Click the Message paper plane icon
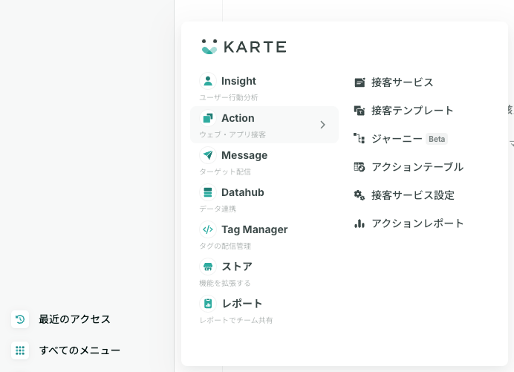Screen dimensions: 514x372 pyautogui.click(x=208, y=155)
